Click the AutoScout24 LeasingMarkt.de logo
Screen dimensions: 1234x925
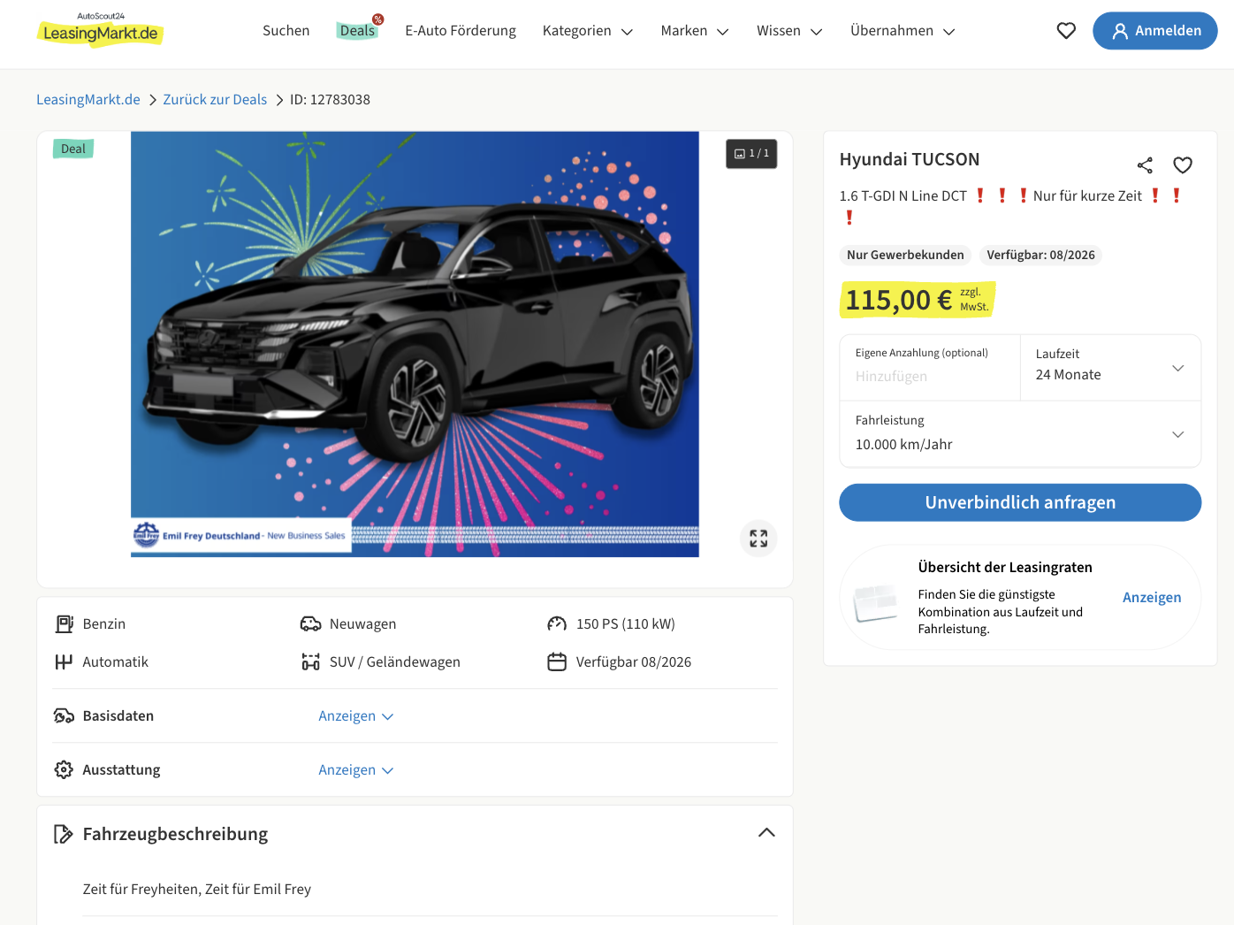[101, 30]
